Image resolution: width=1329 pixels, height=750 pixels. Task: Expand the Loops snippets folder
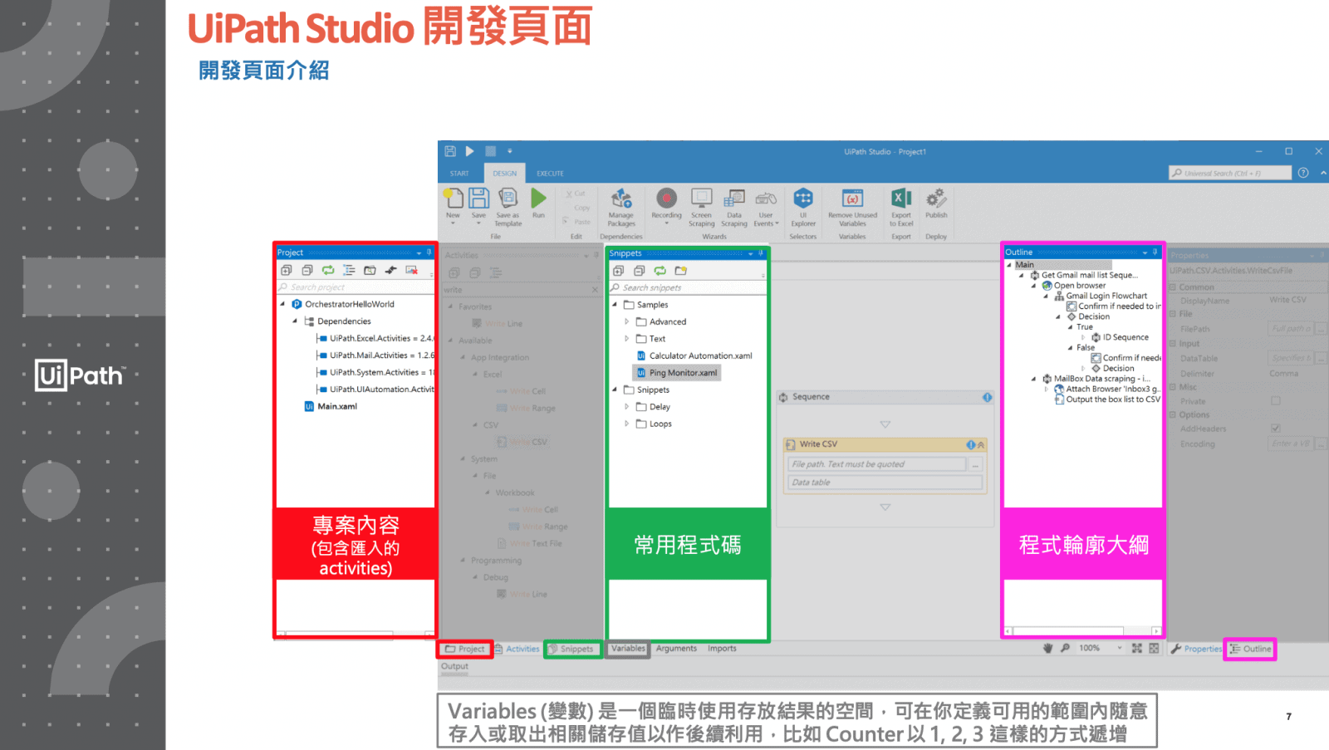pos(626,423)
